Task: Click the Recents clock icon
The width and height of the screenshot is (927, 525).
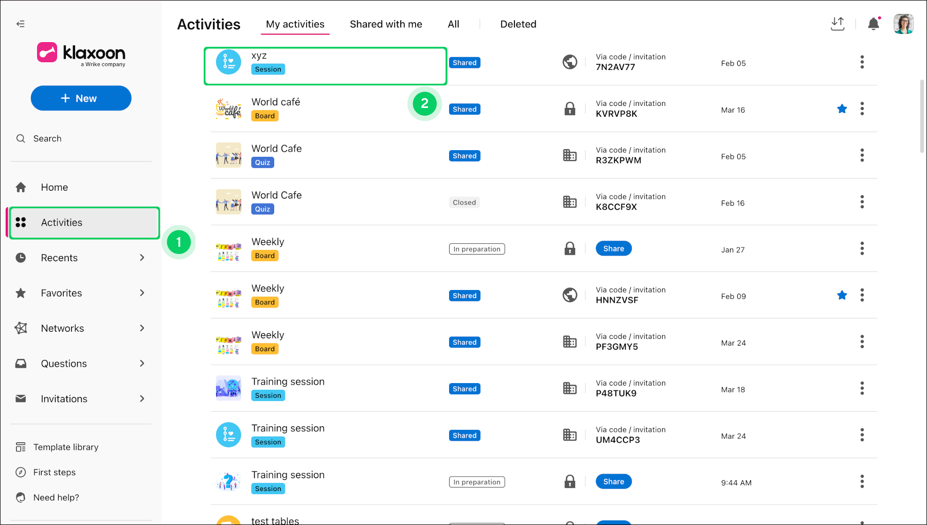Action: (x=21, y=258)
